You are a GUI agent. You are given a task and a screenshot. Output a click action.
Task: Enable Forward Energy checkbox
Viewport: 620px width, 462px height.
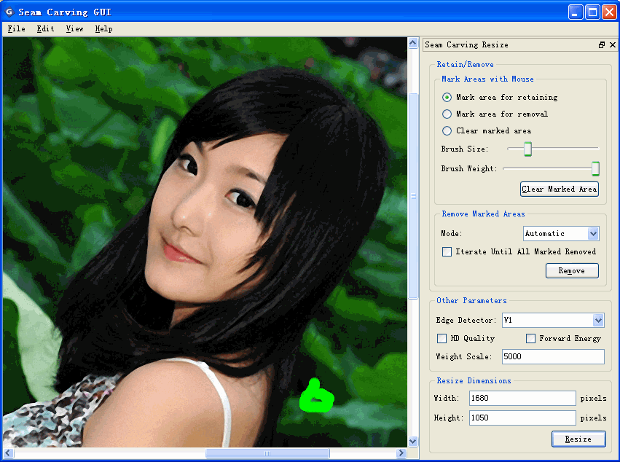coord(530,339)
